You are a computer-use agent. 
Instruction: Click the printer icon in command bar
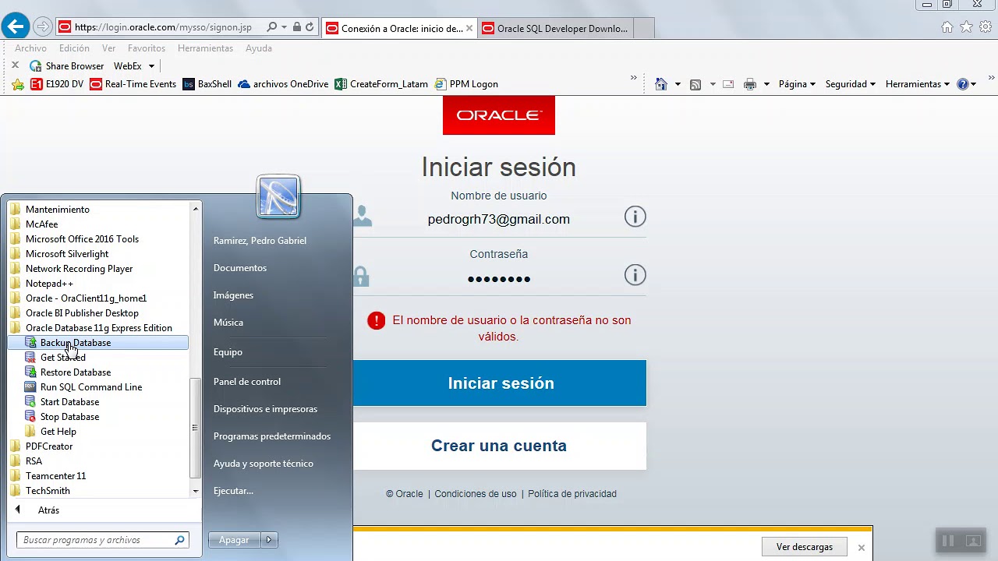(x=750, y=84)
